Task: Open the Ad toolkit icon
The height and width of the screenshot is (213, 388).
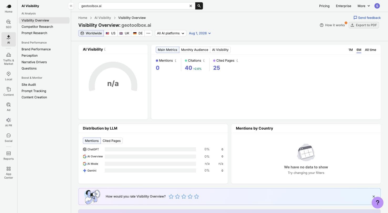Action: click(8, 105)
